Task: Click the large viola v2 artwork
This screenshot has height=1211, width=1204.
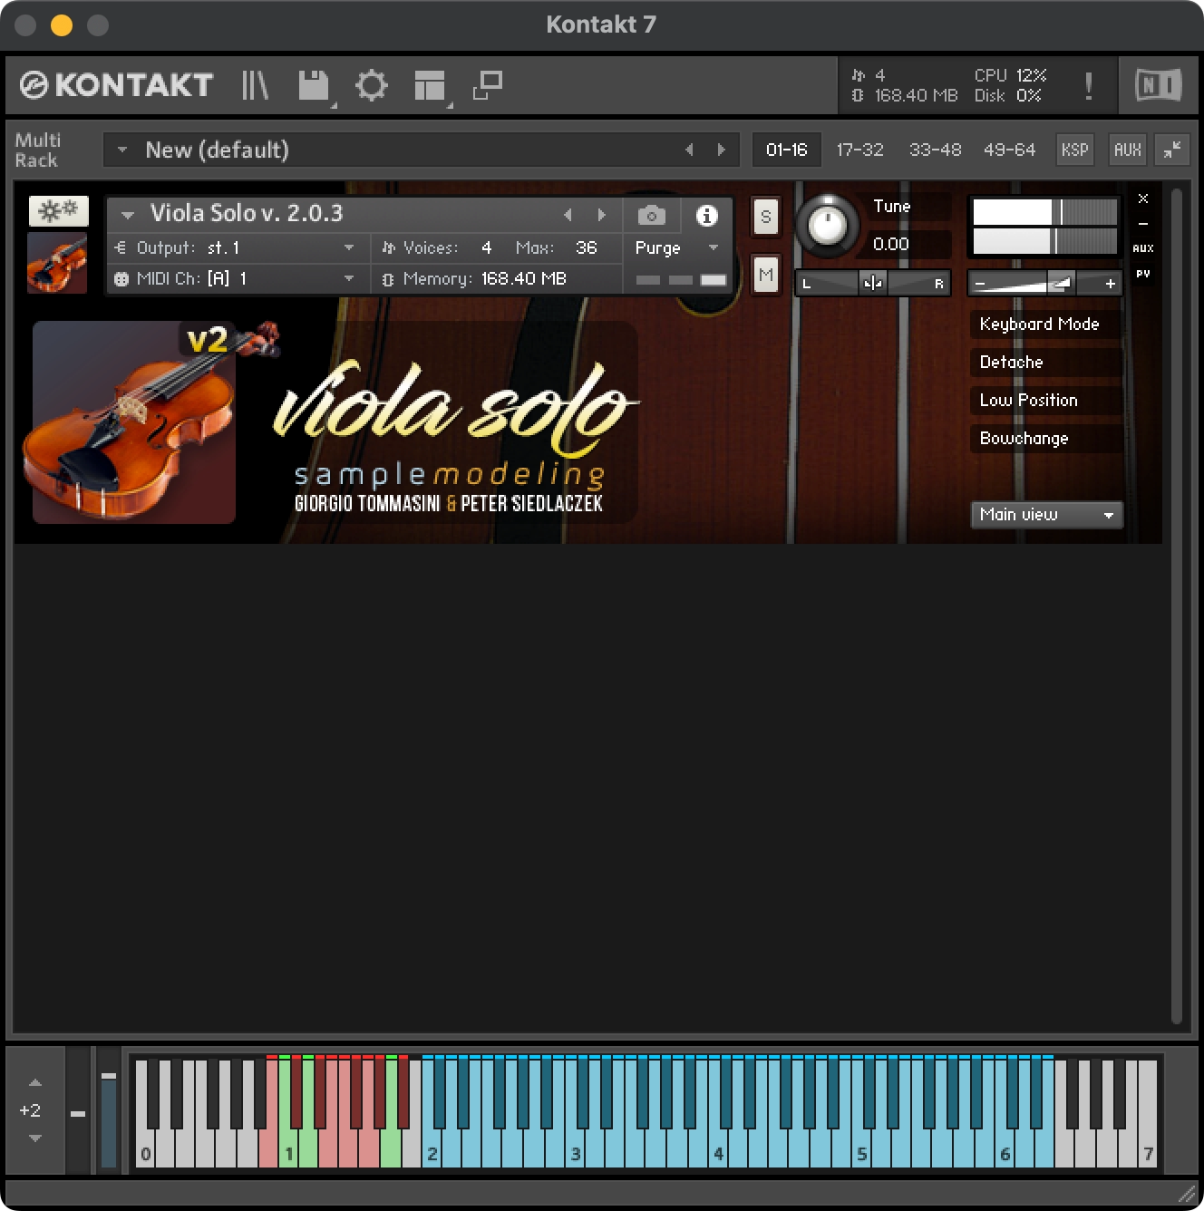Action: point(134,422)
